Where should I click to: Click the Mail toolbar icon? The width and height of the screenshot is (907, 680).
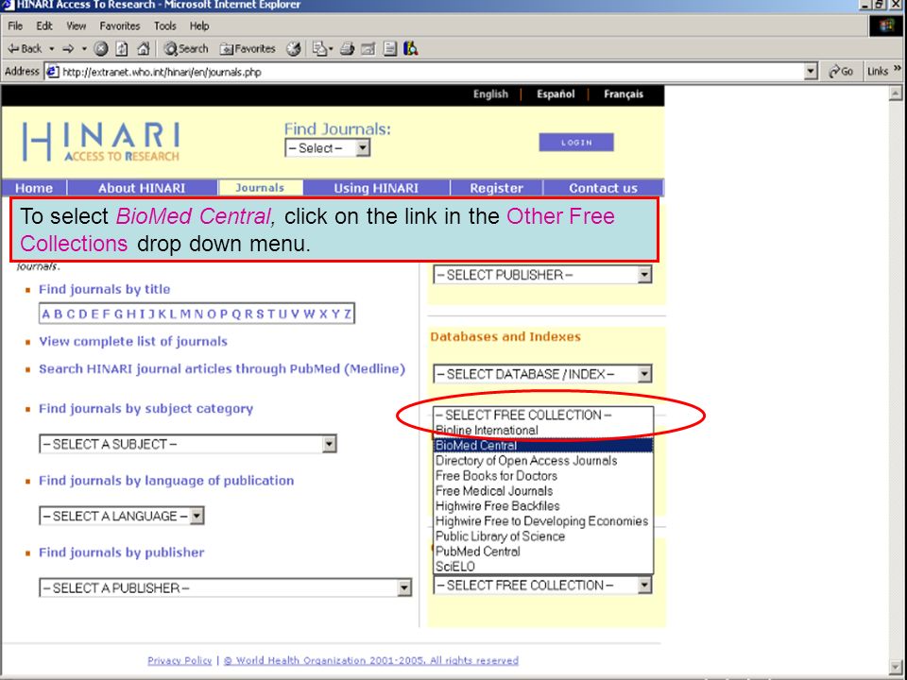322,48
